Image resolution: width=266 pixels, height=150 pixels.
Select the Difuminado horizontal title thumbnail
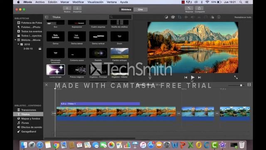(55, 53)
